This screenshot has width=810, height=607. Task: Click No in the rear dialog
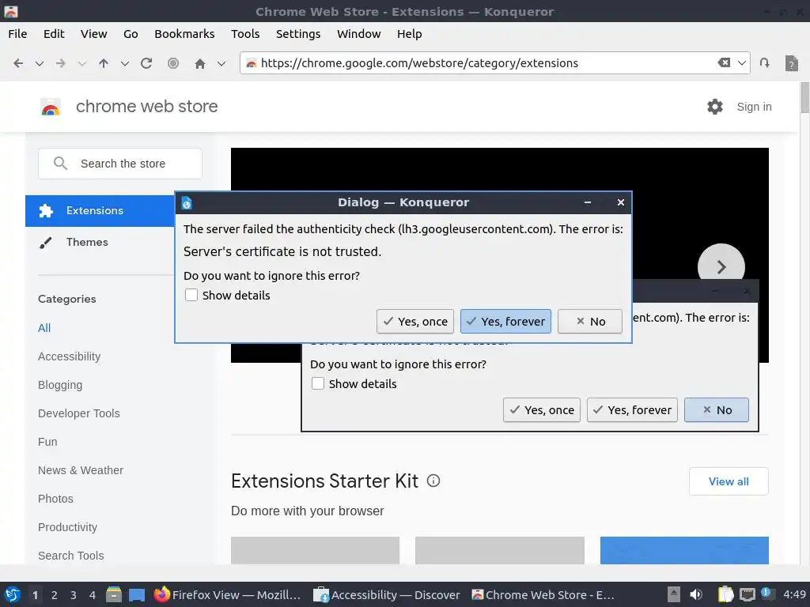pos(717,410)
